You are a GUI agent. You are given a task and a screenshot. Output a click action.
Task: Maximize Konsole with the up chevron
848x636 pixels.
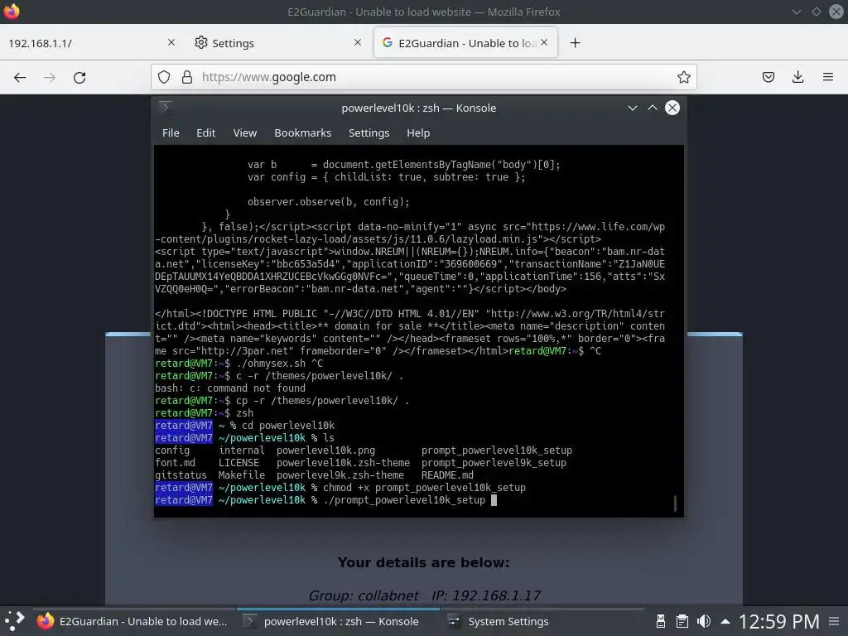[x=653, y=108]
